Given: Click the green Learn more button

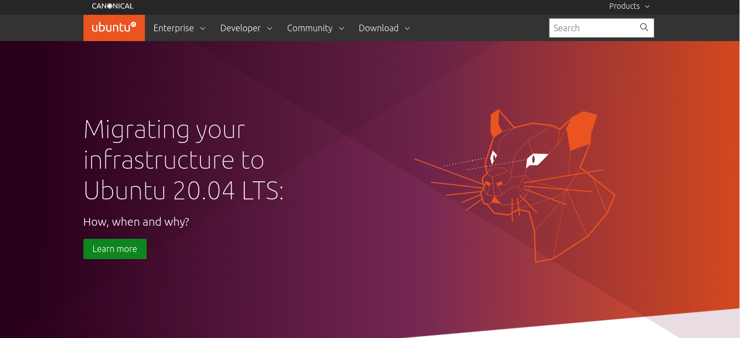Looking at the screenshot, I should [x=115, y=249].
